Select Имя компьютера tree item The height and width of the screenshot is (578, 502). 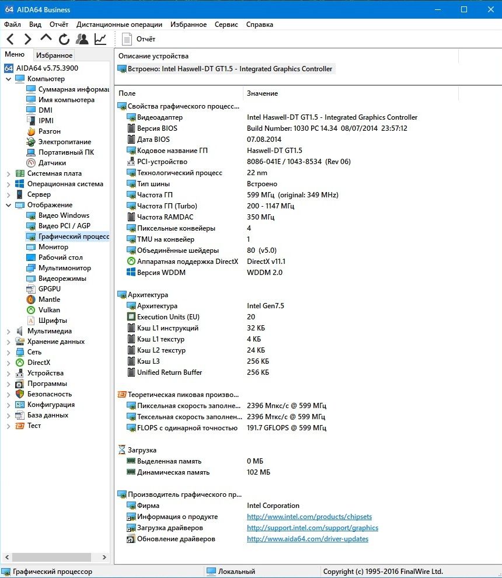click(x=61, y=100)
